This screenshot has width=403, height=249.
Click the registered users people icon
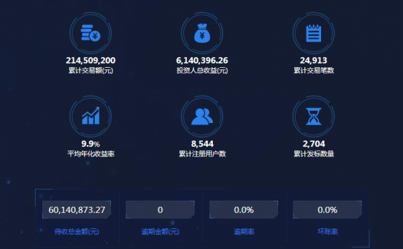202,116
